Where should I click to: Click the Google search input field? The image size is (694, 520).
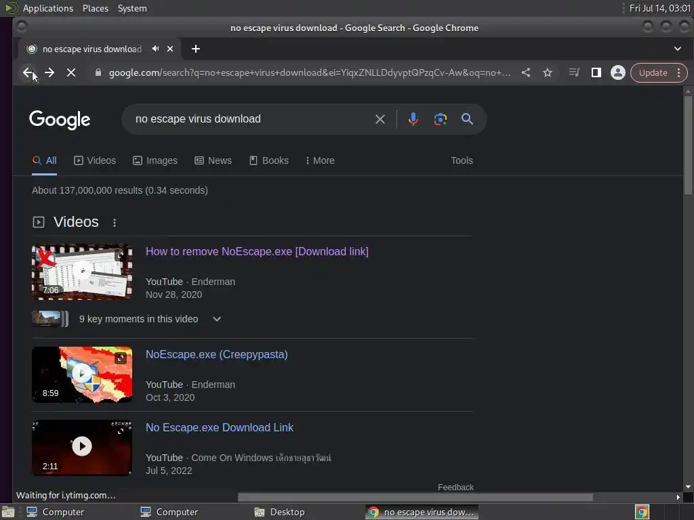pos(252,119)
